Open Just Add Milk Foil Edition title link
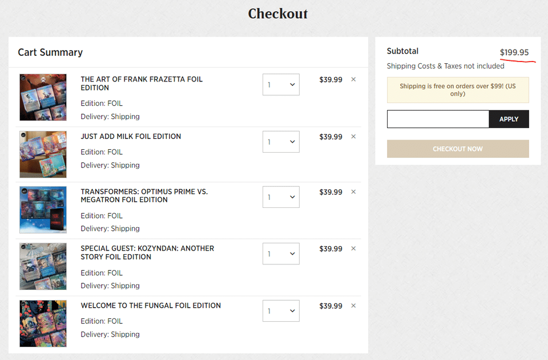The height and width of the screenshot is (360, 548). tap(131, 137)
